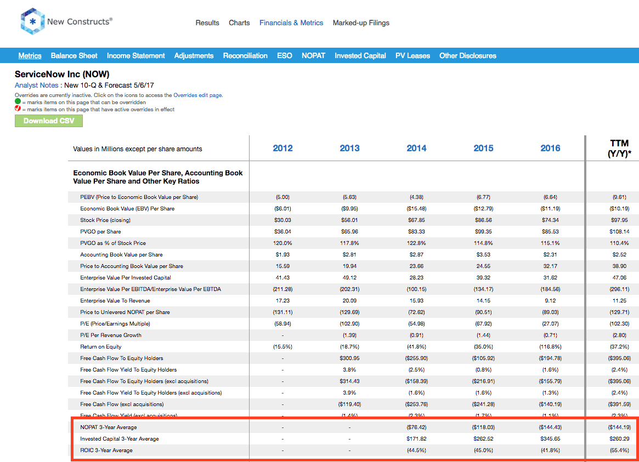Click 2013 stock price value $56.01

(x=349, y=220)
